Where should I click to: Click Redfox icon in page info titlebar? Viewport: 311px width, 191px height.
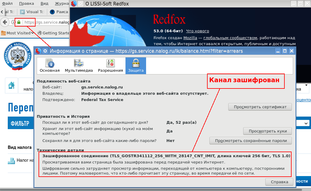click(38, 51)
